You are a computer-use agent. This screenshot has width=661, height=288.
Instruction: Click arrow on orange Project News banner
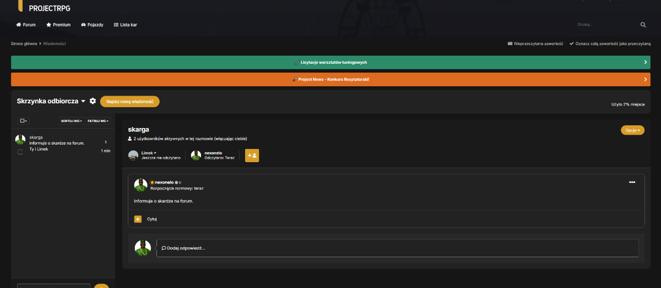pos(645,79)
